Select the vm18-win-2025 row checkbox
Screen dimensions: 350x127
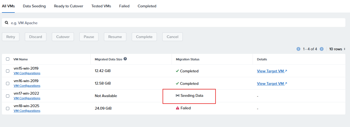point(8,109)
